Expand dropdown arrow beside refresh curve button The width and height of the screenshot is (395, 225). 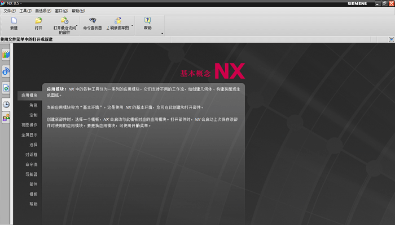tap(132, 25)
